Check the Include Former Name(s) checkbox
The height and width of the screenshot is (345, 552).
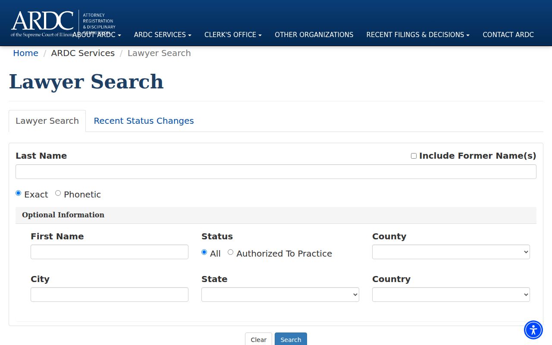click(x=414, y=156)
